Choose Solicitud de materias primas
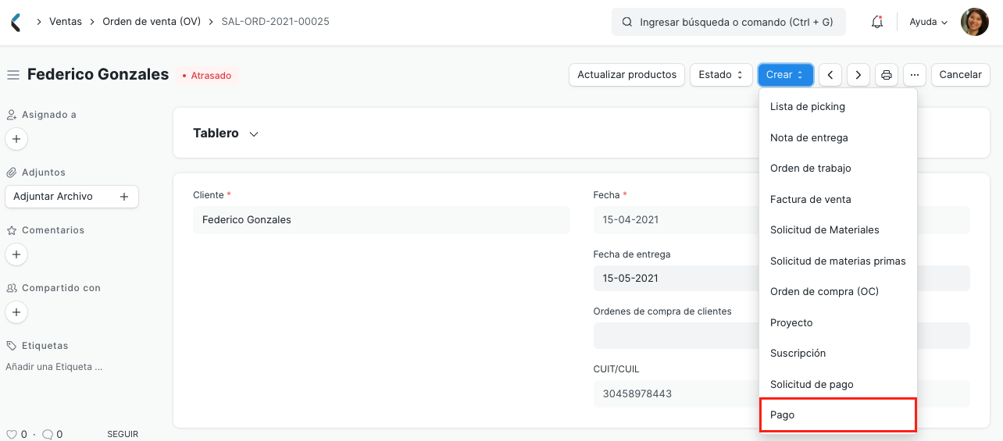The width and height of the screenshot is (1003, 441). tap(838, 261)
